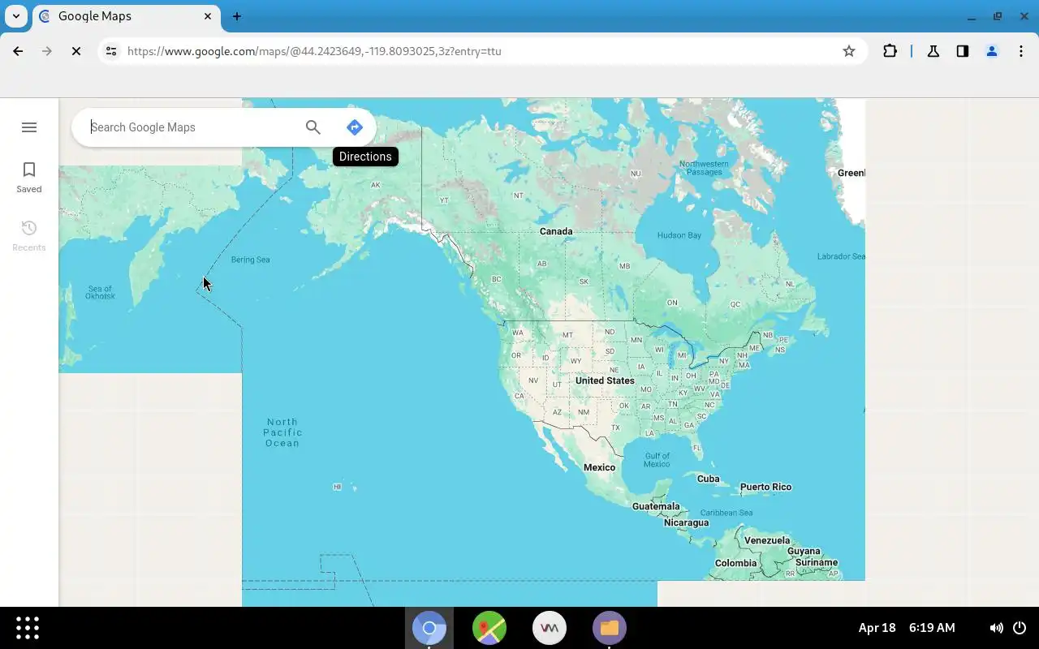Open the app grid launcher
1039x649 pixels.
(x=28, y=628)
